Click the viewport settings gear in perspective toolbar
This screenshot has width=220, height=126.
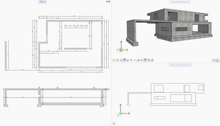point(114,60)
